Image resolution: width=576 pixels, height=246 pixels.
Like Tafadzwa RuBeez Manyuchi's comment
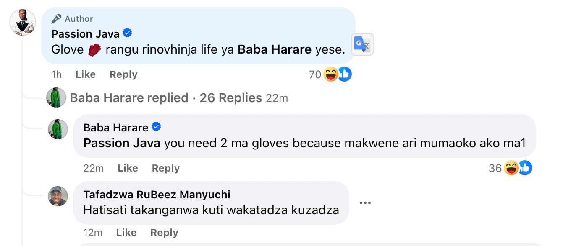[x=126, y=233]
